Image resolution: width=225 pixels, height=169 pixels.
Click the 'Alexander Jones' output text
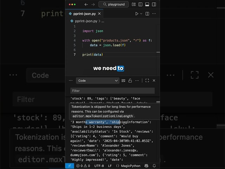tap(117, 145)
